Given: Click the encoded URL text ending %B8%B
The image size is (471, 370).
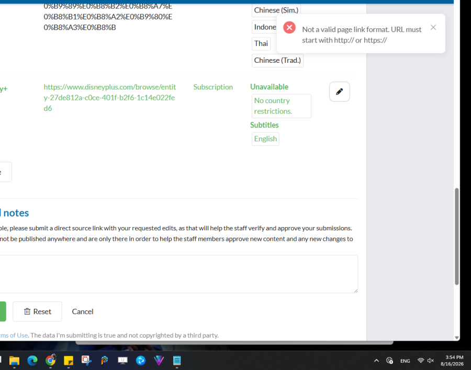Looking at the screenshot, I should pos(108,17).
